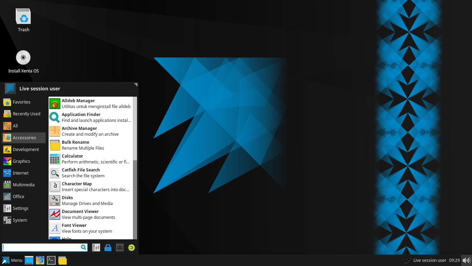Select the Recently Used category

coord(24,114)
